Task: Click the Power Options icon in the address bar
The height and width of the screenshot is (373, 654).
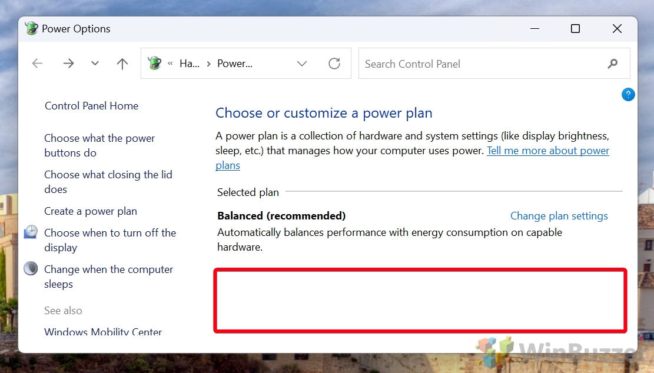Action: click(154, 63)
